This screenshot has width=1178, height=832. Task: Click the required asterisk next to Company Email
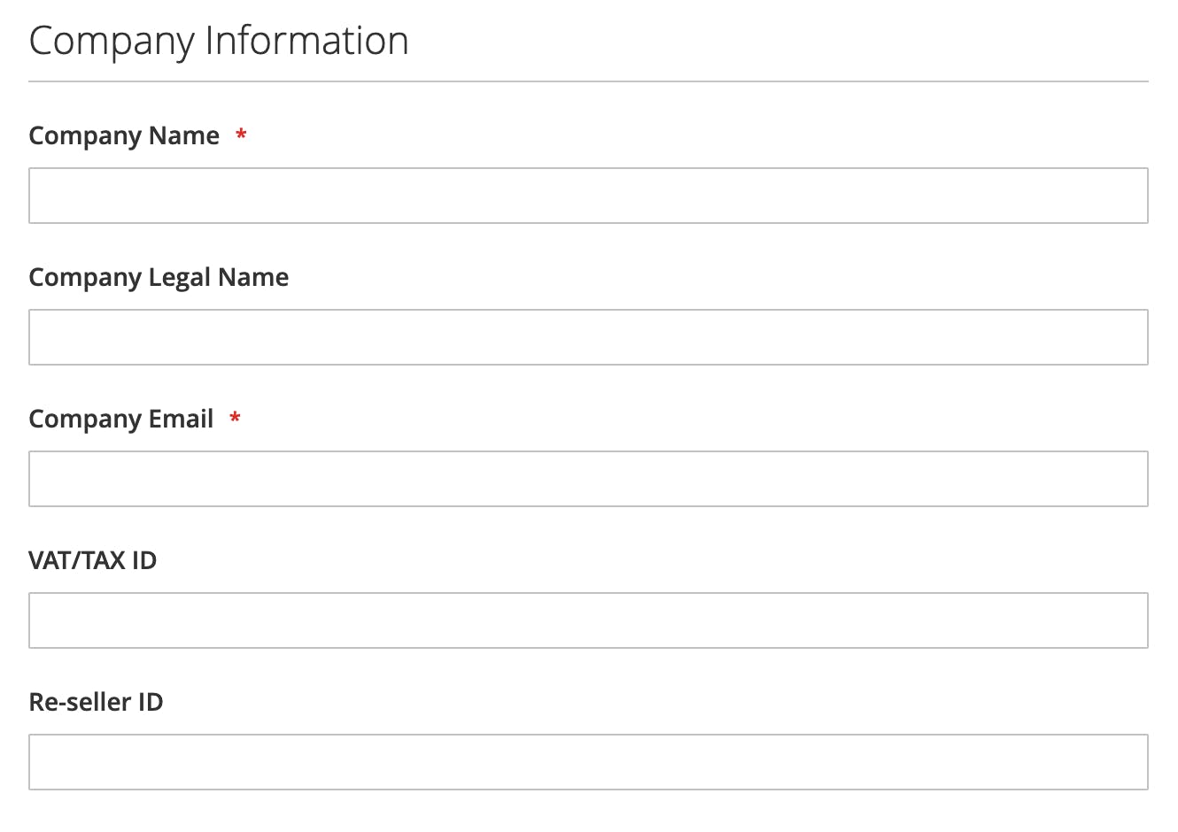[235, 418]
